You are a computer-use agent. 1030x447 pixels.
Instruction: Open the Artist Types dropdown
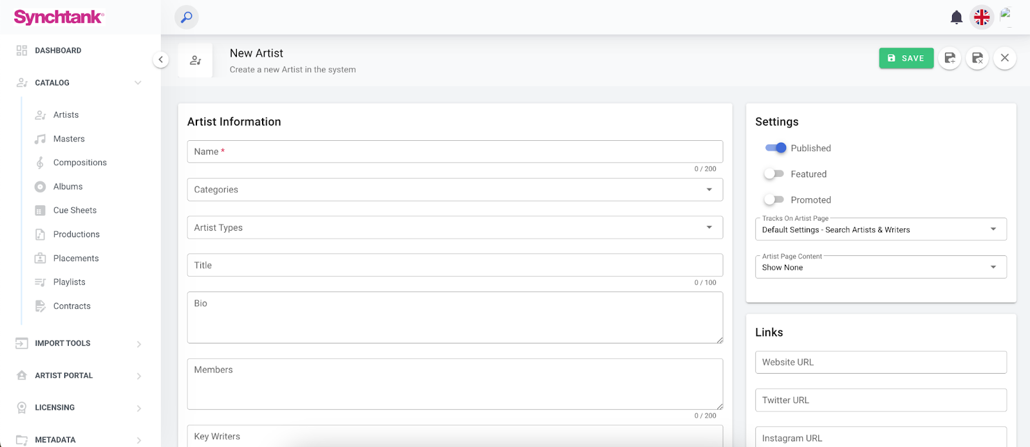coord(454,228)
